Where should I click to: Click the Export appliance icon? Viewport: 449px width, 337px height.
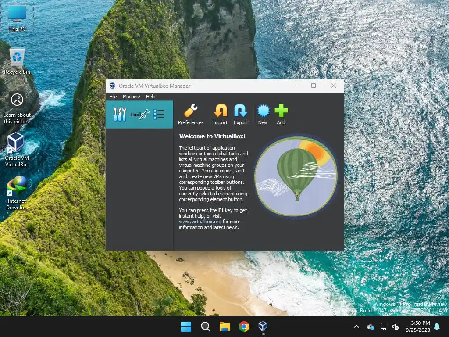(x=241, y=115)
